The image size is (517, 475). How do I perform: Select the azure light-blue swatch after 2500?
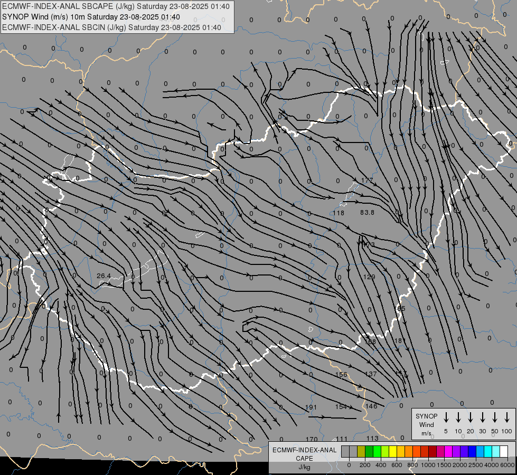[x=480, y=451]
